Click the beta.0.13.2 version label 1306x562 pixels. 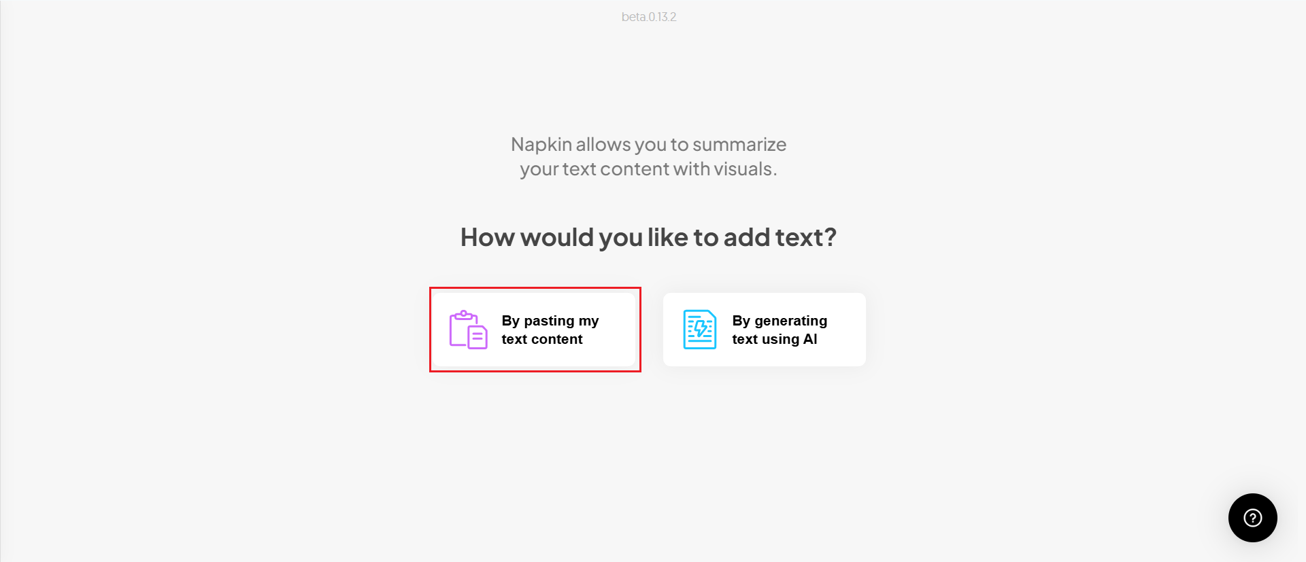[x=648, y=16]
